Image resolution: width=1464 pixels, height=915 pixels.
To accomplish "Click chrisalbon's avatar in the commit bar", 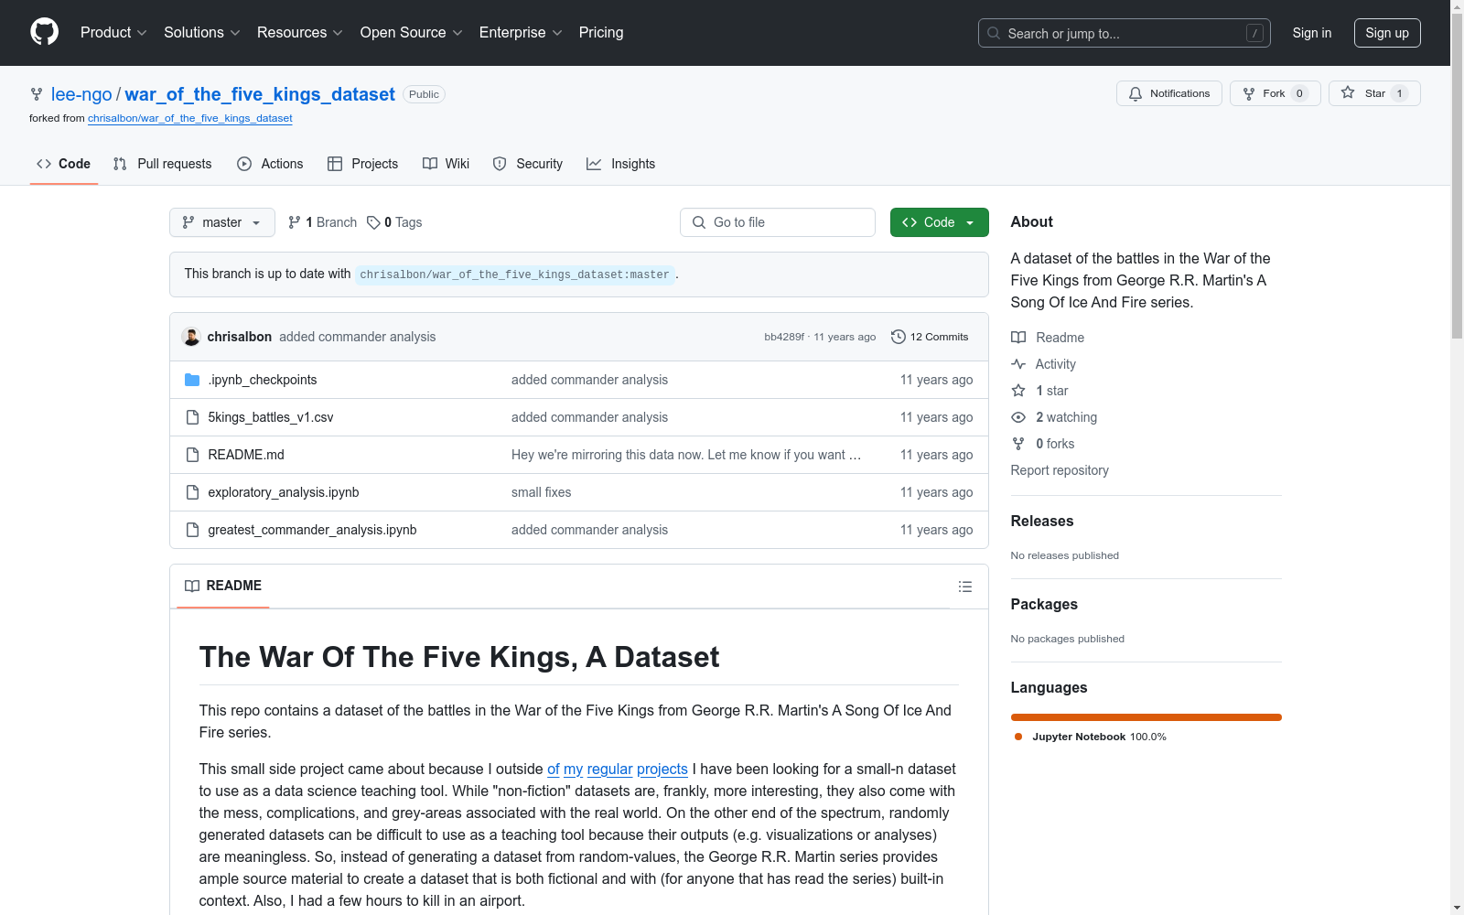I will (191, 337).
